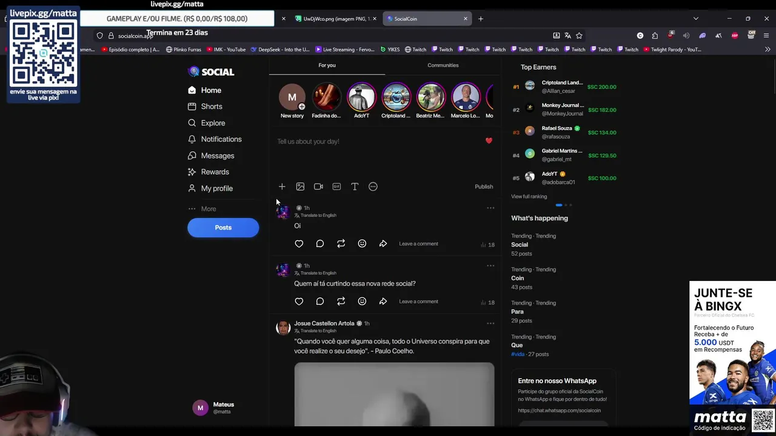Open the Paulo Coelho post image
Screen dimensions: 776x436
tap(394, 394)
